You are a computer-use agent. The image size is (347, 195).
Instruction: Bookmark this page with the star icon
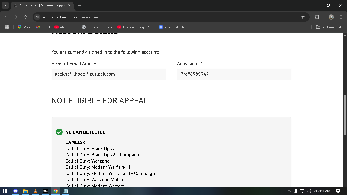(x=303, y=17)
